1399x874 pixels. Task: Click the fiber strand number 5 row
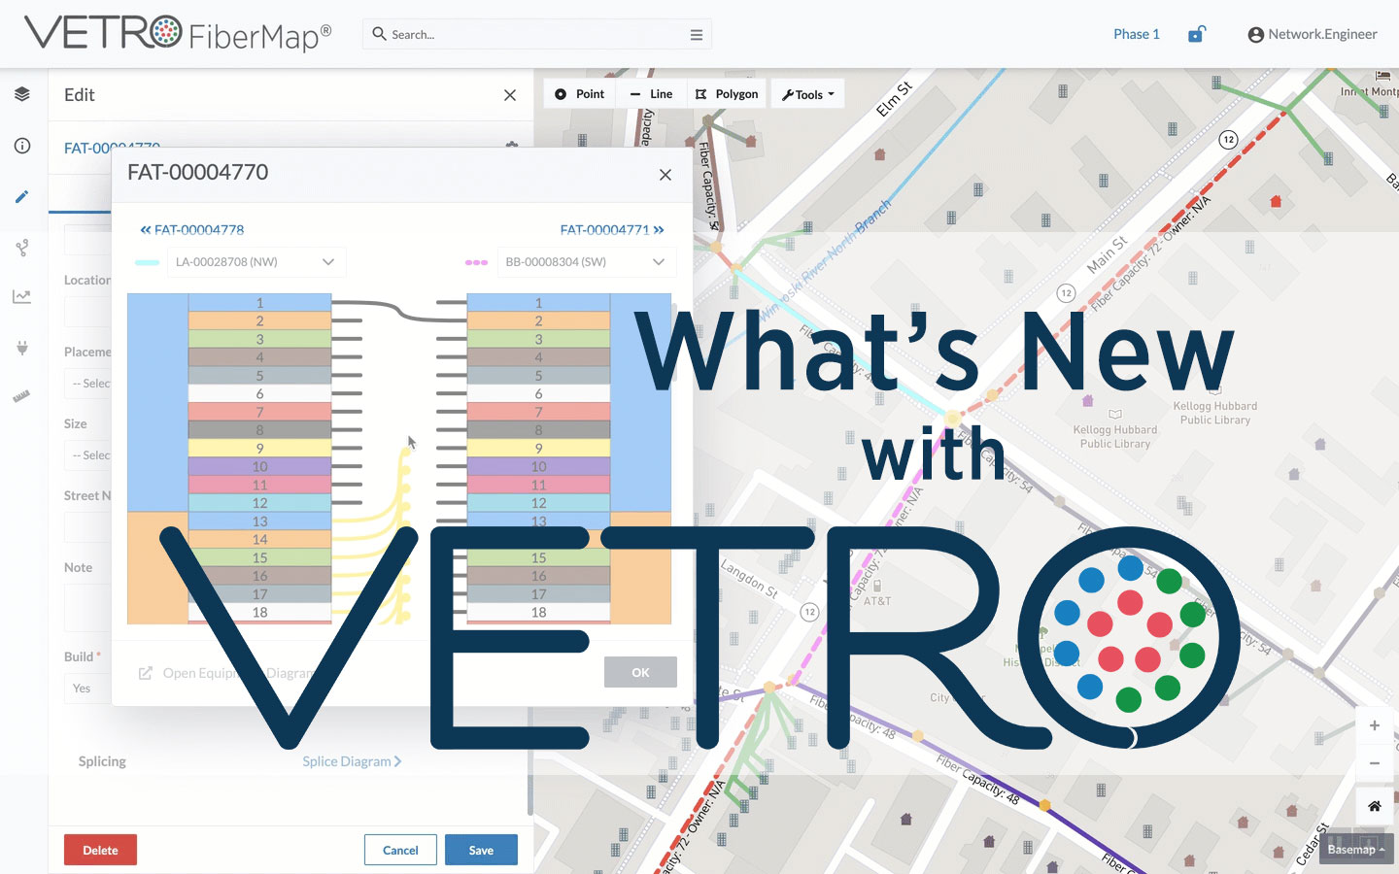click(258, 376)
